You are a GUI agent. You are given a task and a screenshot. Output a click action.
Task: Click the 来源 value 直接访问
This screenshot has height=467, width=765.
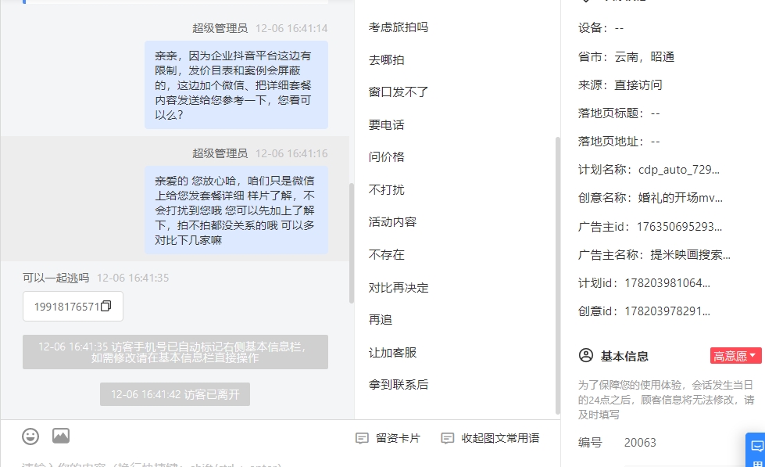[638, 85]
